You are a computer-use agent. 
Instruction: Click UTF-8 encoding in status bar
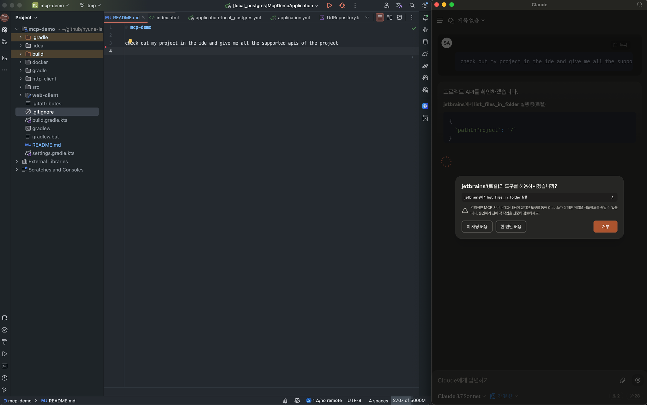[354, 401]
